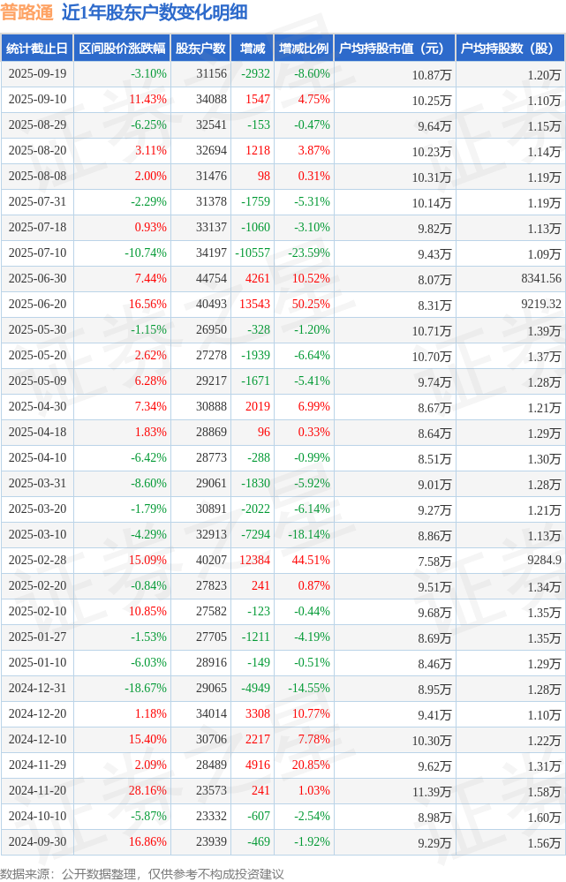Click the 2024-12-31 date cell
The height and width of the screenshot is (882, 566).
pyautogui.click(x=36, y=689)
